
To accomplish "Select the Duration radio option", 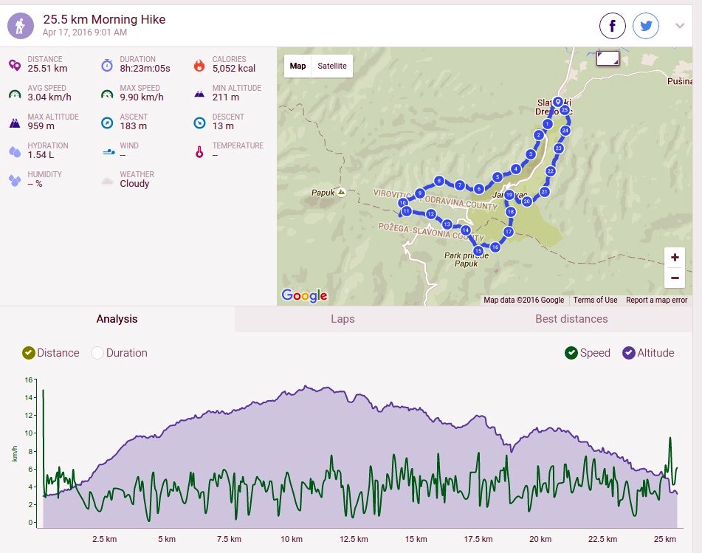I will (x=97, y=353).
